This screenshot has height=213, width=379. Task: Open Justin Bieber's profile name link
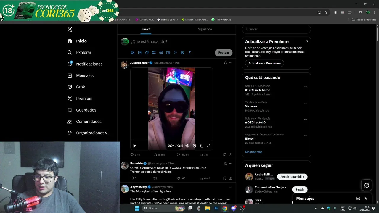139,63
